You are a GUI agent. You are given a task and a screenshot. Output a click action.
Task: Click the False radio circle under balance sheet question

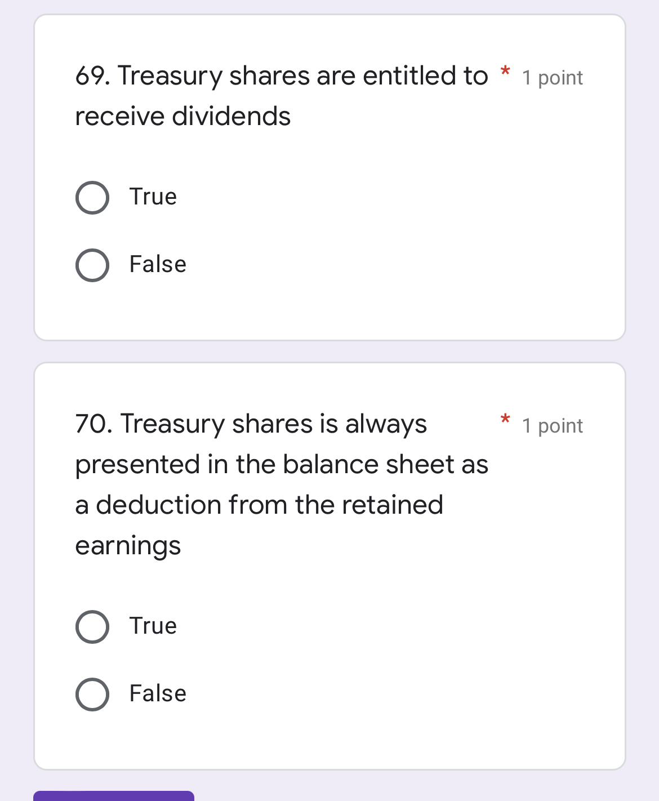click(x=92, y=695)
